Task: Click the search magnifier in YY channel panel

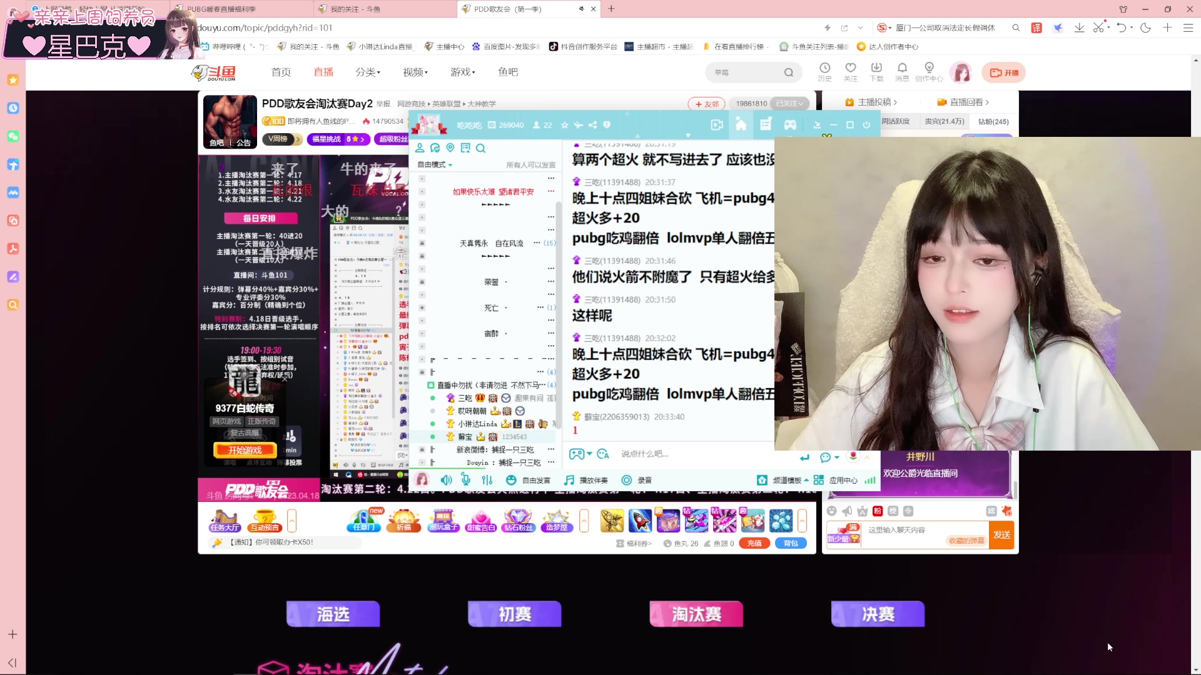Action: (480, 148)
